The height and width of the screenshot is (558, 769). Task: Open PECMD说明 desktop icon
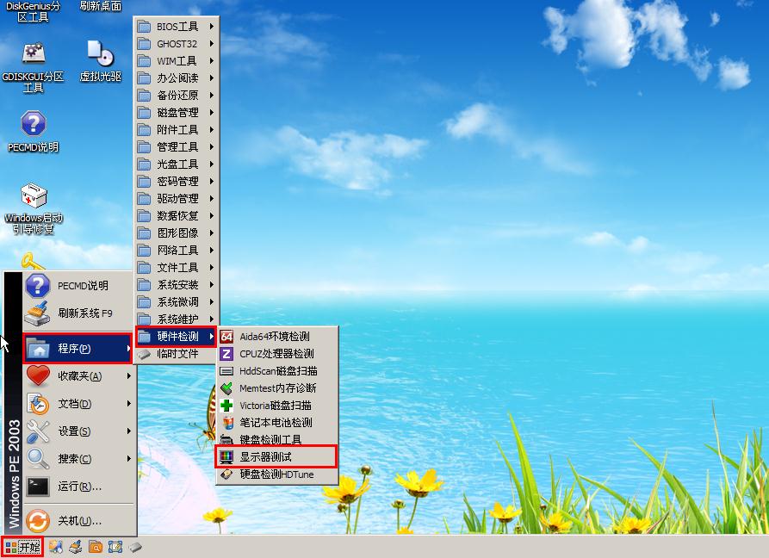(33, 132)
